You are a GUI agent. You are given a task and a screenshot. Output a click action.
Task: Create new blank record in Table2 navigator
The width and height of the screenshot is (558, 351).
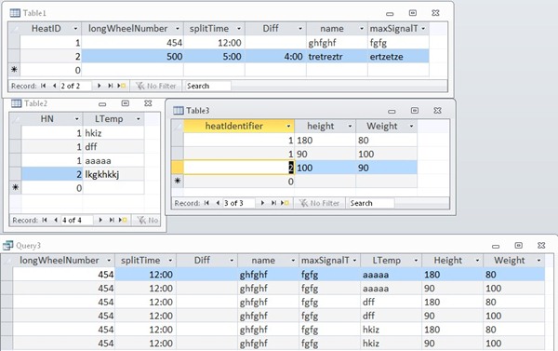point(123,221)
